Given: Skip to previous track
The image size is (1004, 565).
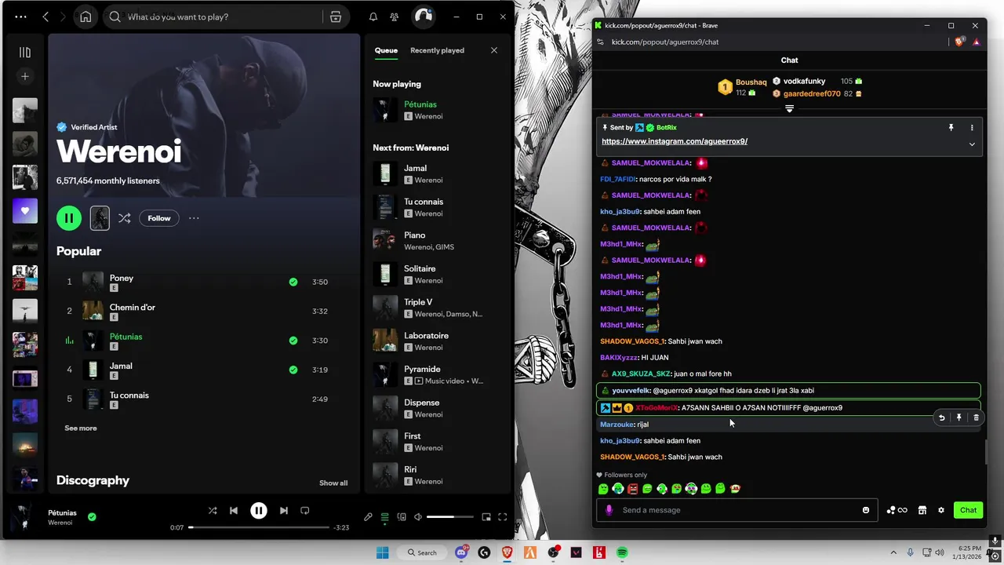Looking at the screenshot, I should click(x=234, y=510).
